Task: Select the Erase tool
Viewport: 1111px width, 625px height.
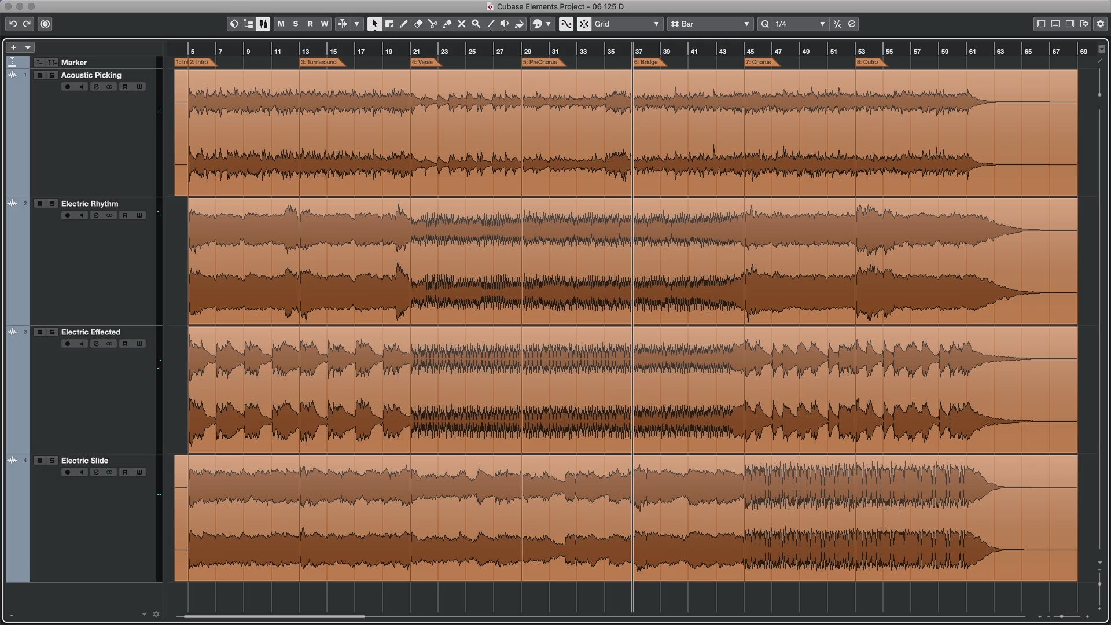Action: pyautogui.click(x=418, y=24)
